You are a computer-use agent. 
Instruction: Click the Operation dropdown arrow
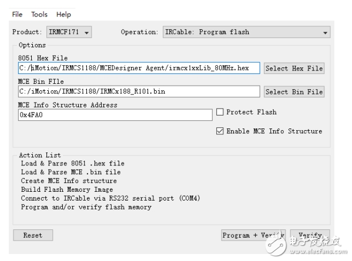tap(325, 33)
